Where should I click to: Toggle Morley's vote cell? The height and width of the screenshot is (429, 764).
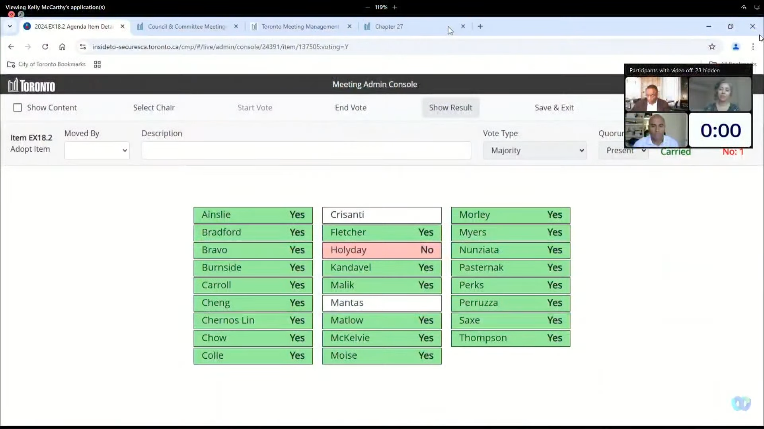[x=511, y=215]
